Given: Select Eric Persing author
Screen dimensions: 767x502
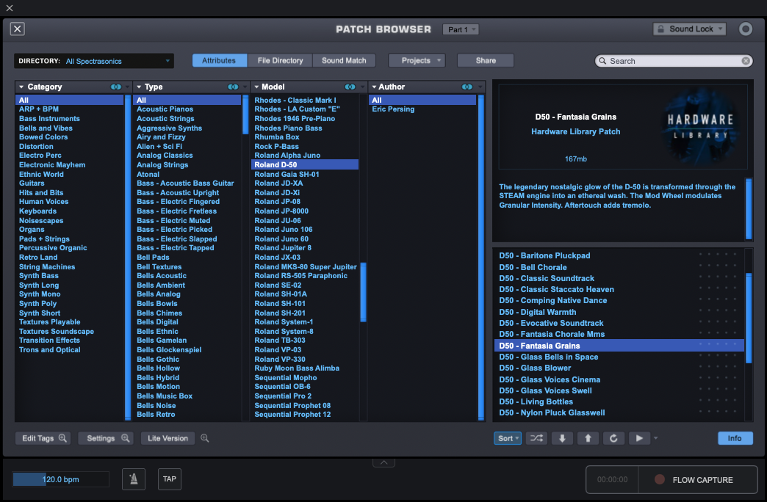Looking at the screenshot, I should point(393,109).
